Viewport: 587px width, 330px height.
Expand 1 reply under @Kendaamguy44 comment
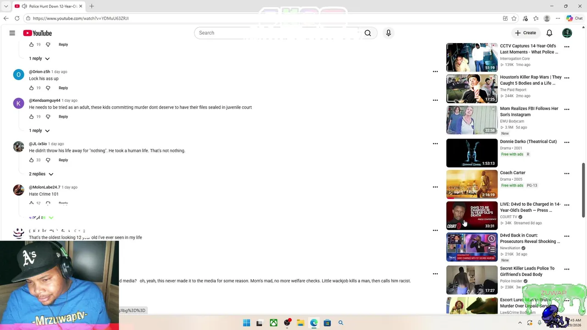39,131
